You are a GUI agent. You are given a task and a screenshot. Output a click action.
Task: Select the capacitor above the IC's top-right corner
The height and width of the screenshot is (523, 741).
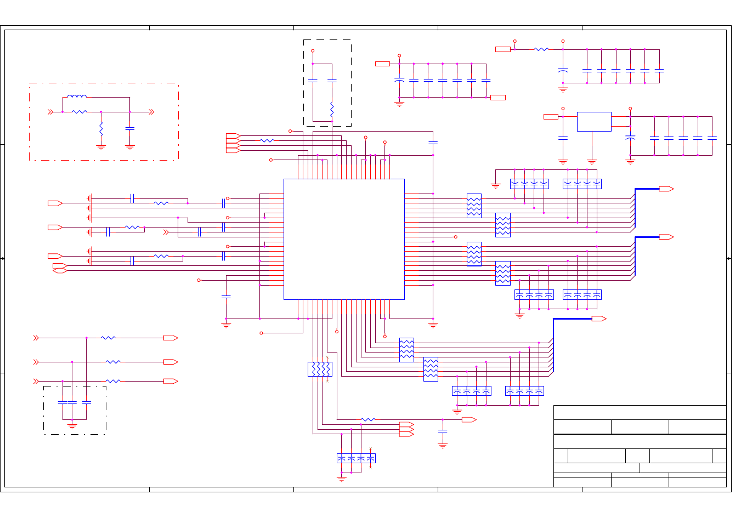click(x=433, y=143)
